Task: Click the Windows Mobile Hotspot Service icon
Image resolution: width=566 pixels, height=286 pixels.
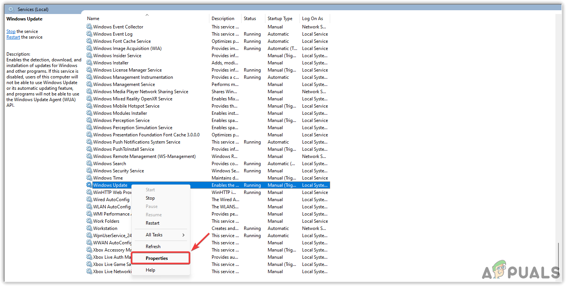Action: 89,106
